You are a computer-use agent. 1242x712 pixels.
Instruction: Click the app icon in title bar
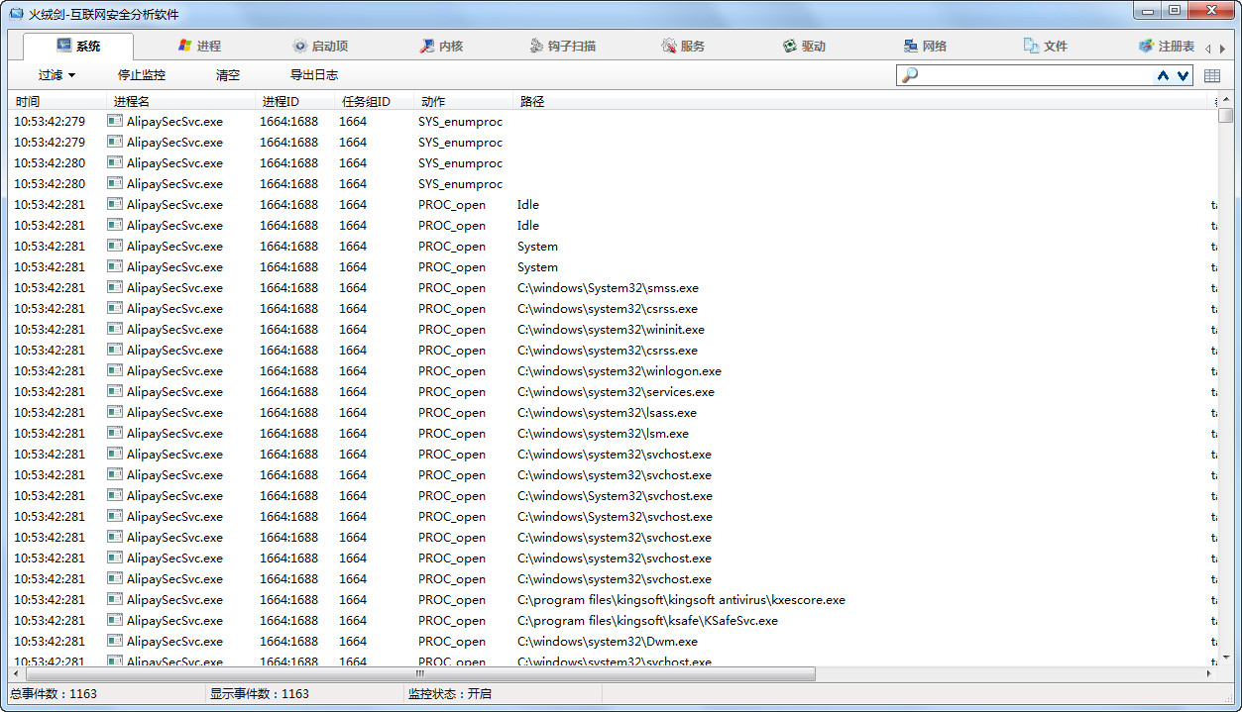16,14
